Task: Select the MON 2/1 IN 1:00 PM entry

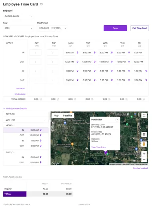Action: click(x=26, y=141)
